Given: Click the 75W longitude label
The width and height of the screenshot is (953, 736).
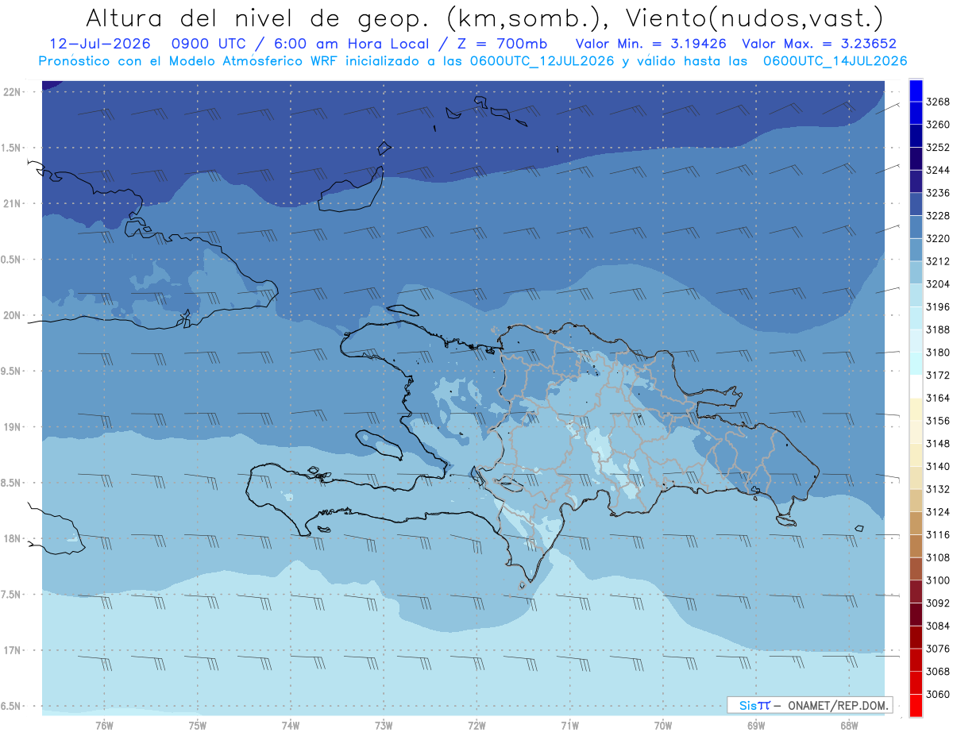Looking at the screenshot, I should tap(198, 724).
